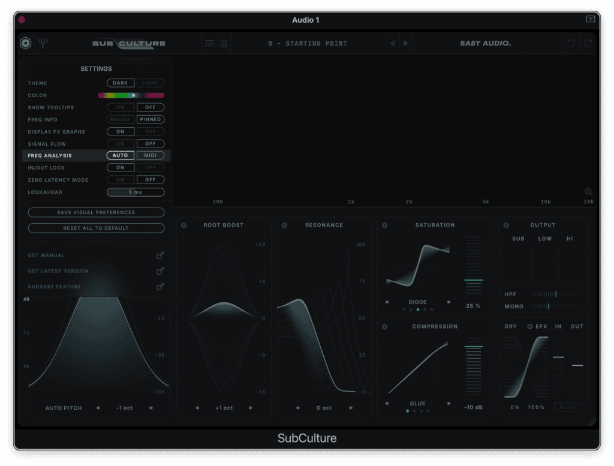Click the EFX power icon

pyautogui.click(x=529, y=326)
